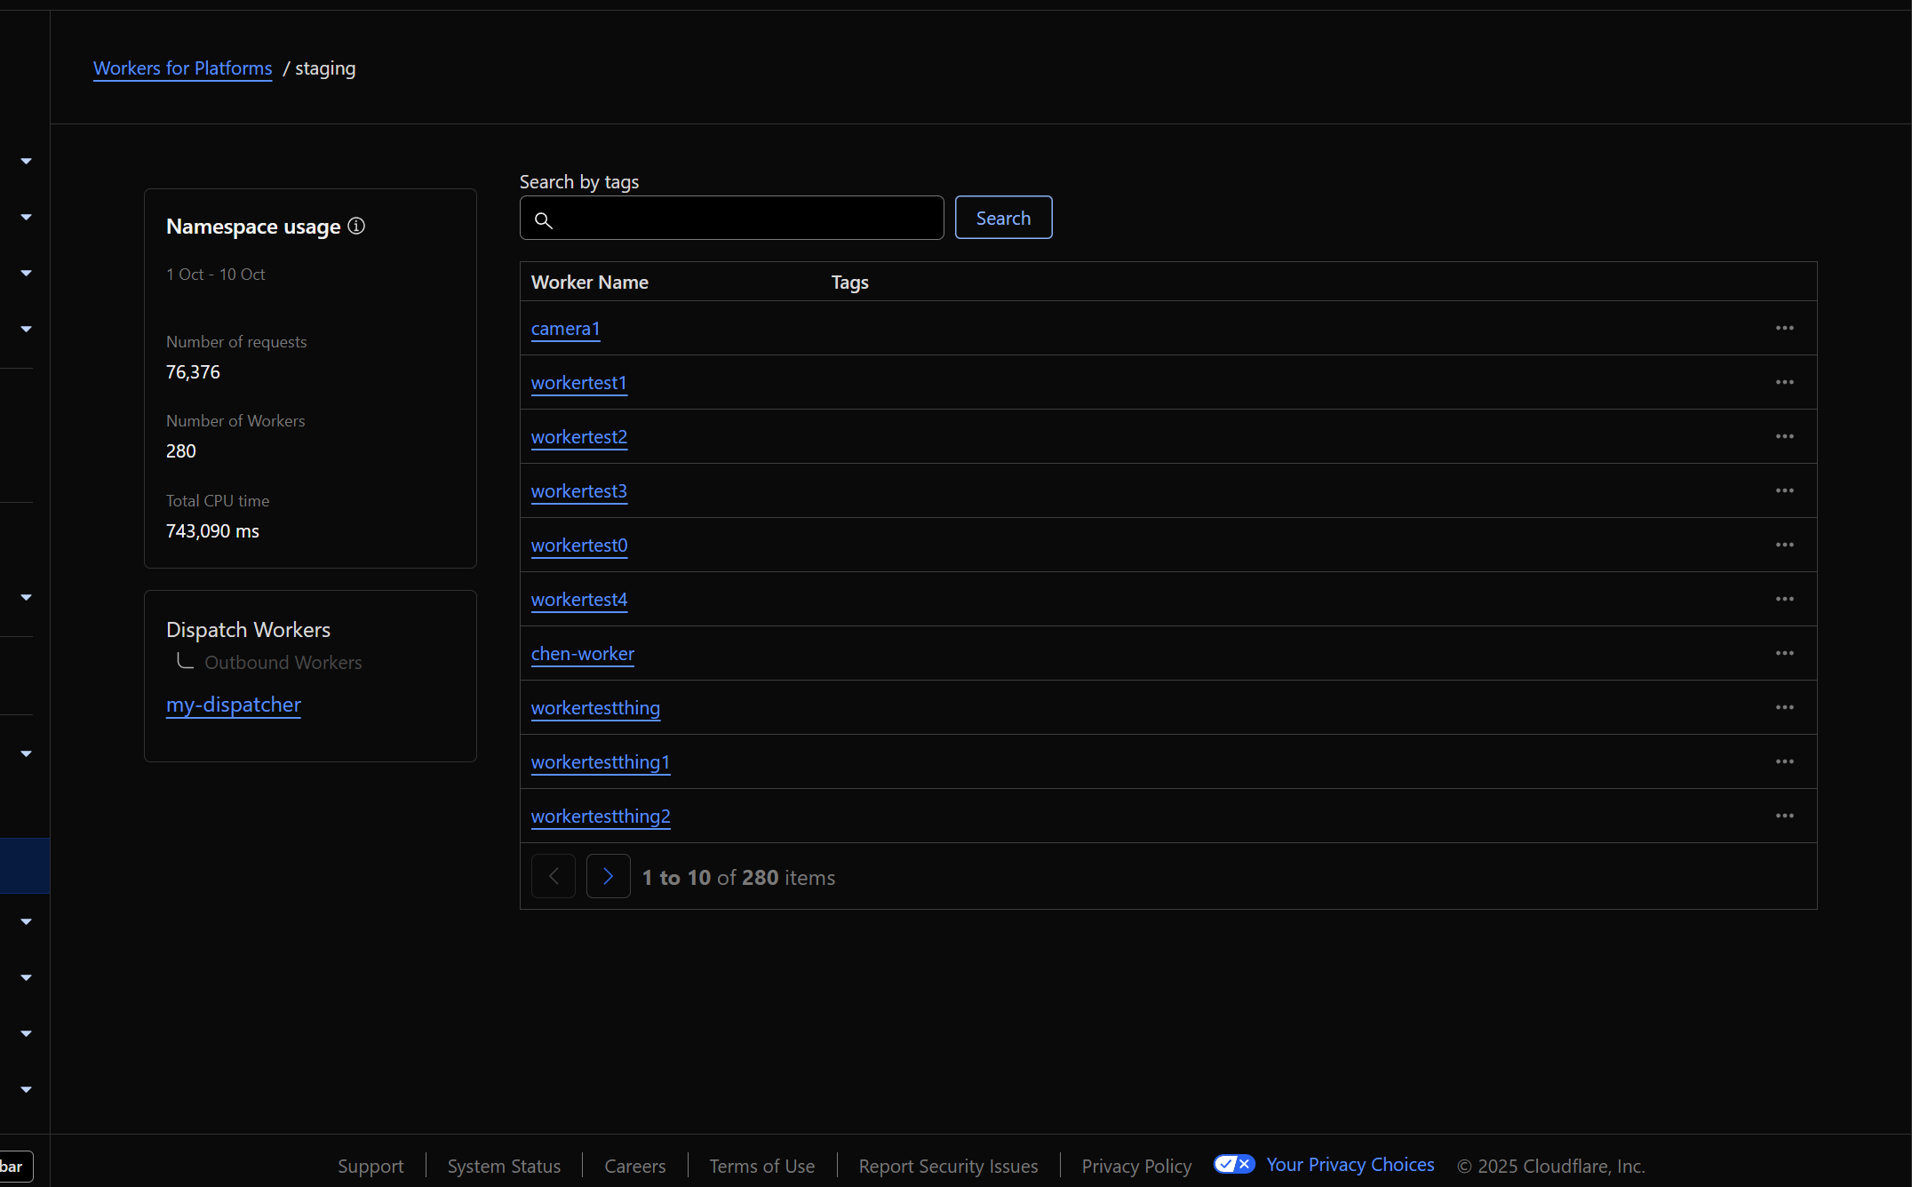Expand the bottom-most sidebar dropdown arrow
Screen dimensions: 1912x1187
[26, 1089]
